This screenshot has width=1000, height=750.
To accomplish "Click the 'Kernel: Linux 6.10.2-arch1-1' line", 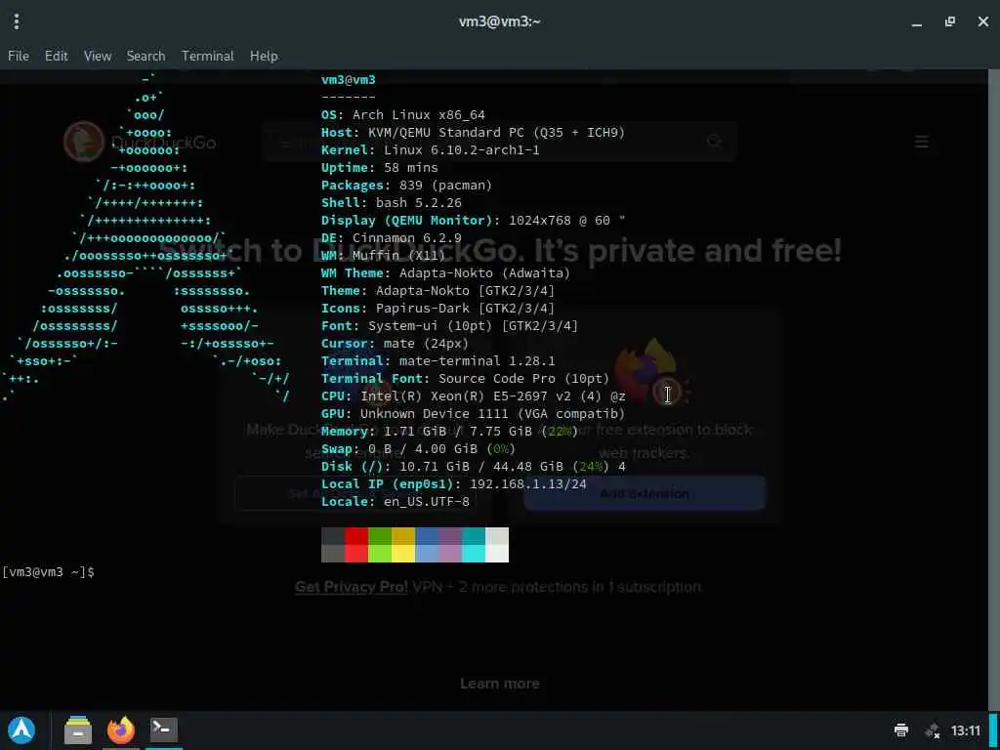I will pyautogui.click(x=431, y=149).
